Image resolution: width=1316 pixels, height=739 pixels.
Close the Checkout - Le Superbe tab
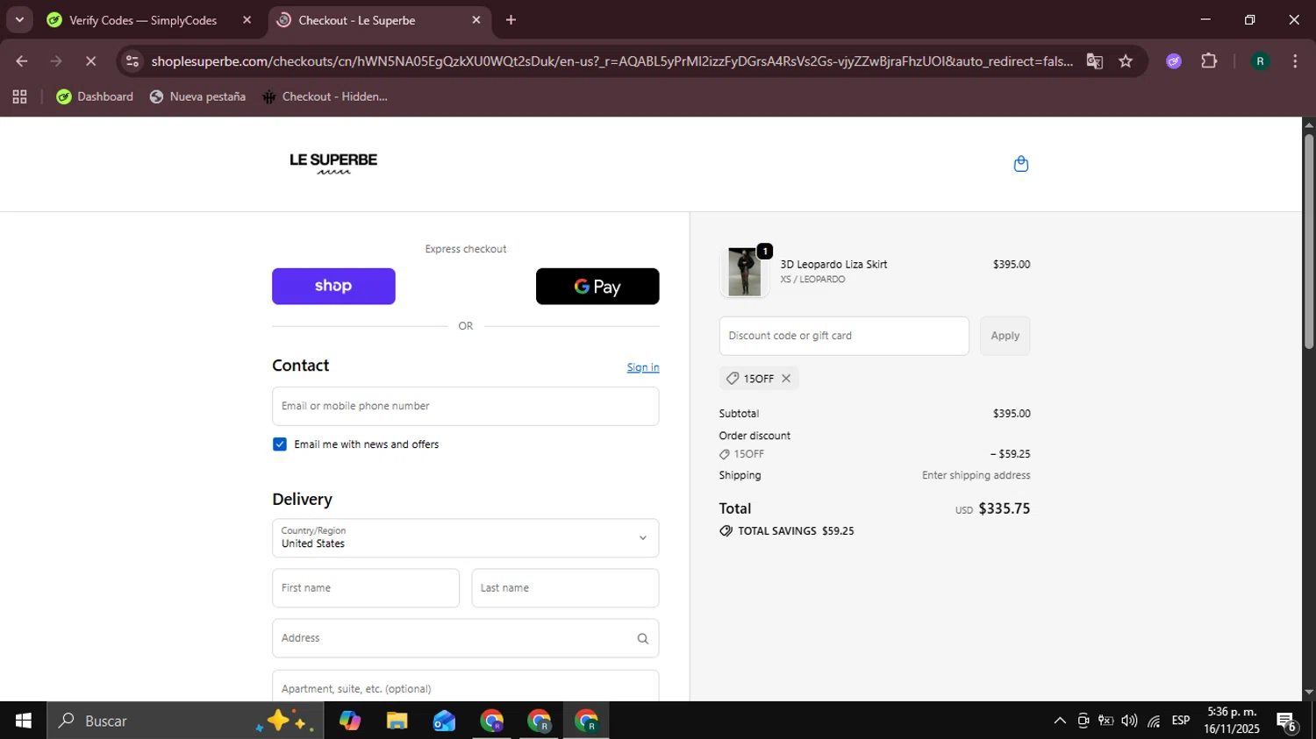tap(476, 20)
